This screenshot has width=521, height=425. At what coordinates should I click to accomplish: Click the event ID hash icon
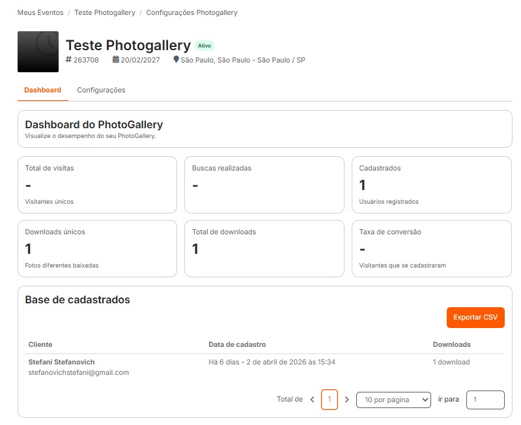pos(69,60)
